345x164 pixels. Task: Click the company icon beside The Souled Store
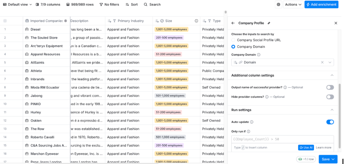click(27, 38)
